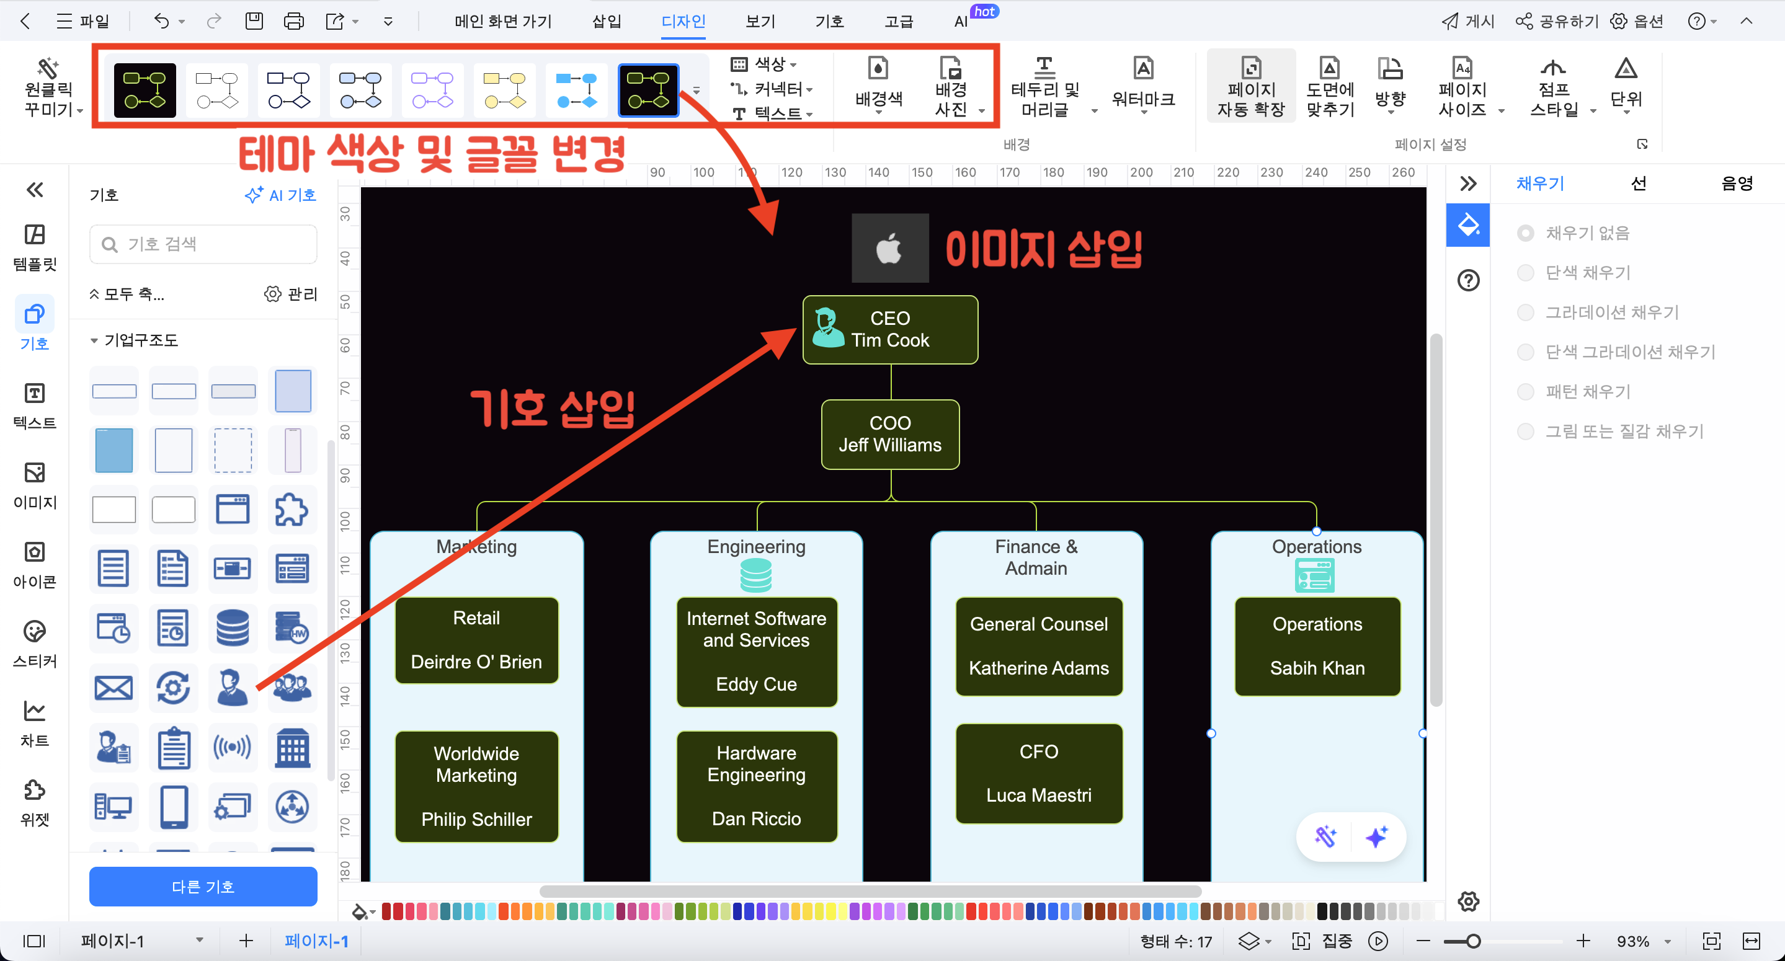Viewport: 1785px width, 961px height.
Task: Select 단색 그라데이션 채우기 radio option
Action: tap(1525, 352)
